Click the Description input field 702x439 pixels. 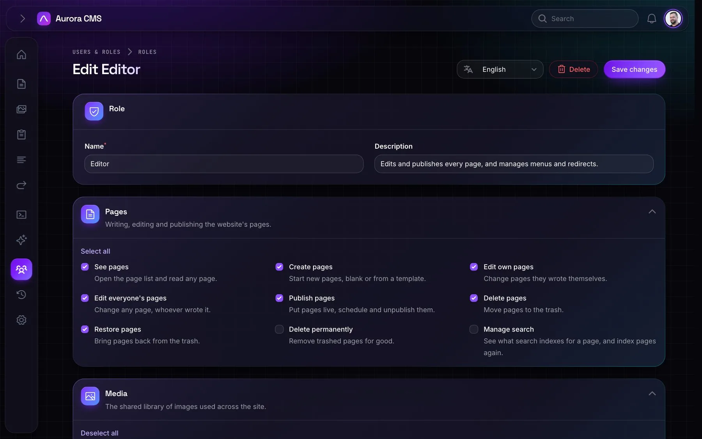pos(514,164)
